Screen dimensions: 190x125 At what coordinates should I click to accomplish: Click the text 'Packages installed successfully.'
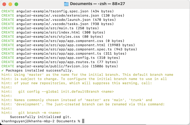(x=40, y=70)
